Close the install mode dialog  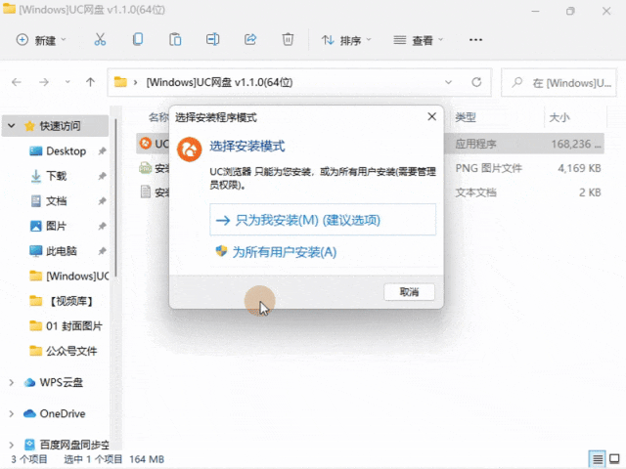coord(431,117)
